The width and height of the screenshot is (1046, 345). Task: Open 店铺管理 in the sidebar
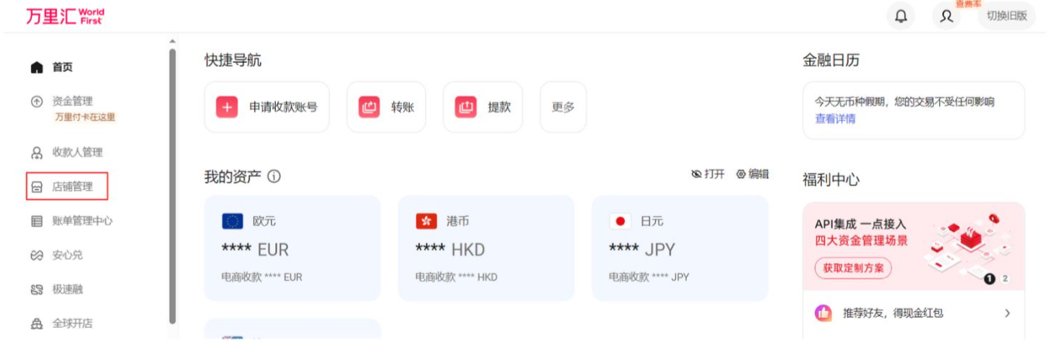point(72,186)
